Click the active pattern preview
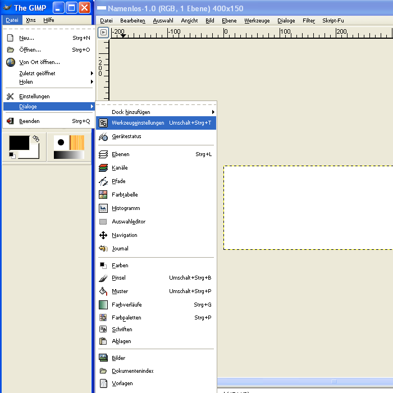The image size is (393, 393). [x=77, y=143]
